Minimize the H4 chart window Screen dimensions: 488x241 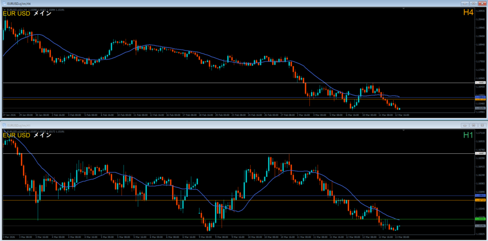465,3
